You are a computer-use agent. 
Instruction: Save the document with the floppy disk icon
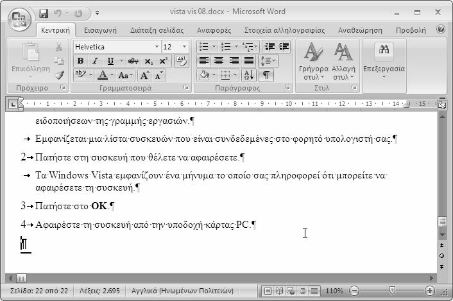pos(44,13)
